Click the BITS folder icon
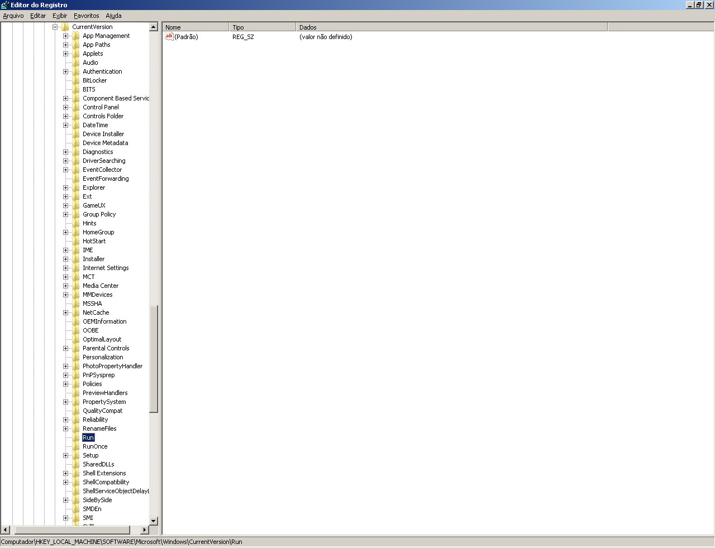This screenshot has height=549, width=715. click(76, 89)
